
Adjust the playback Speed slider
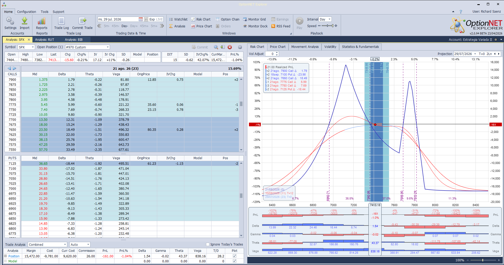tap(327, 26)
